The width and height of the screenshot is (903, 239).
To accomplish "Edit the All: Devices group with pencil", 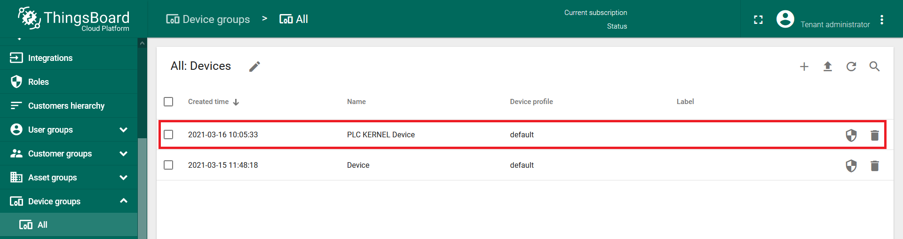I will pos(254,67).
